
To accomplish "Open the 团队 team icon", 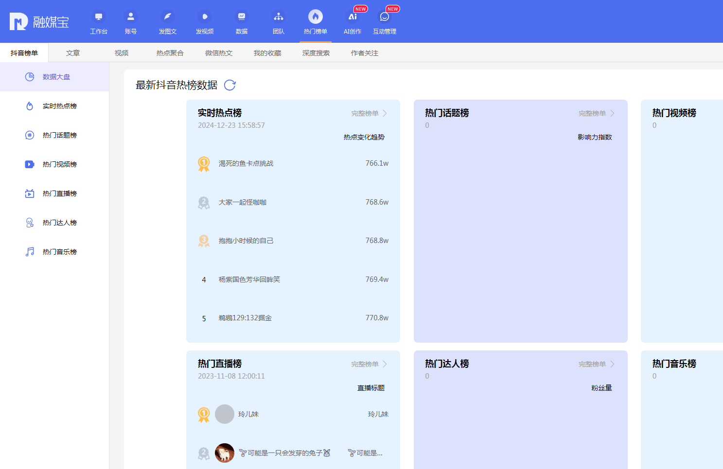I will pos(279,17).
